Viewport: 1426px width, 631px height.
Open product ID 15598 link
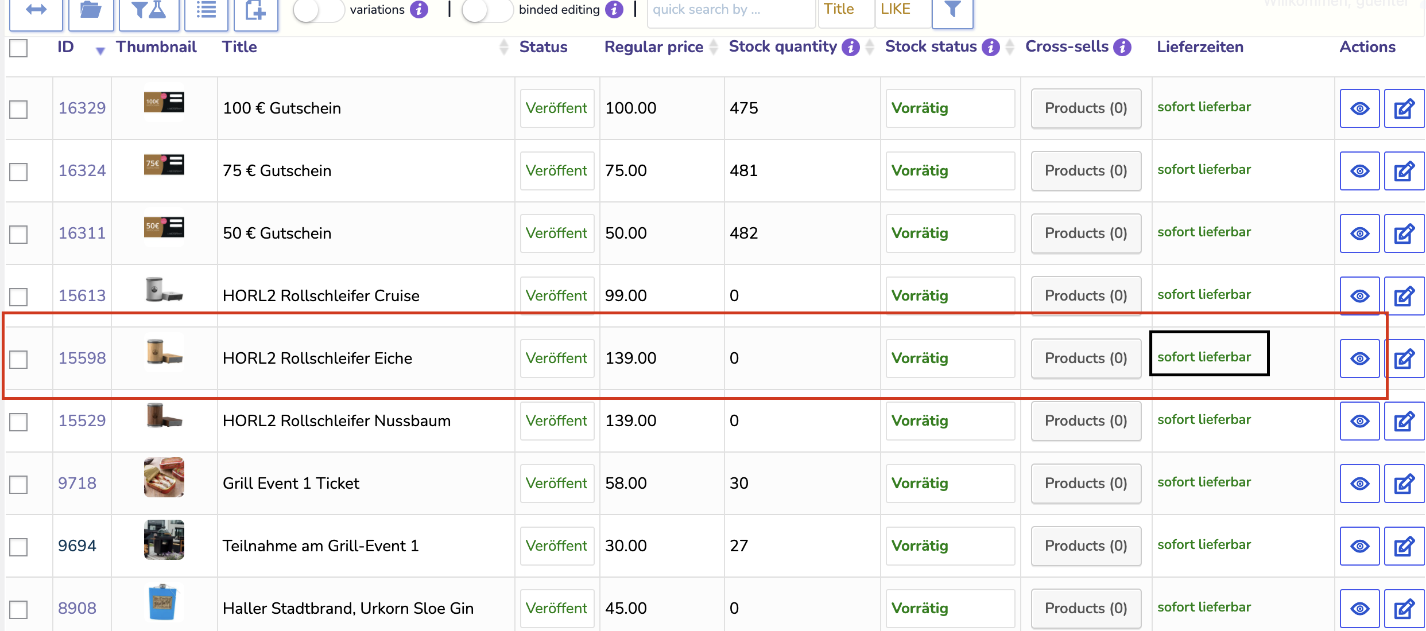click(82, 359)
